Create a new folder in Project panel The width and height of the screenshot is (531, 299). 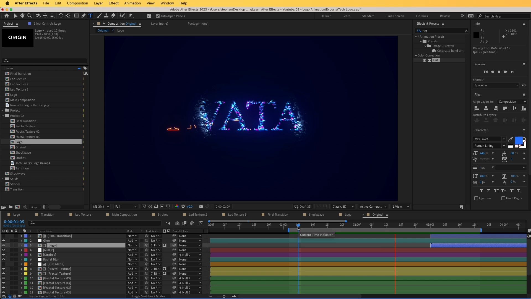click(11, 207)
